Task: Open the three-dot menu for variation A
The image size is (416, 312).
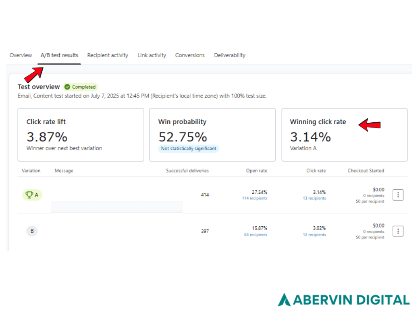Action: point(398,195)
